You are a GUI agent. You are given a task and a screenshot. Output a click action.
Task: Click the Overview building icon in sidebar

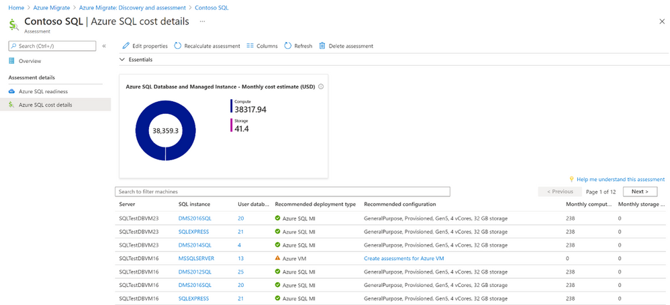[11, 61]
